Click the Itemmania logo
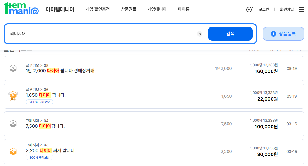 click(x=21, y=9)
